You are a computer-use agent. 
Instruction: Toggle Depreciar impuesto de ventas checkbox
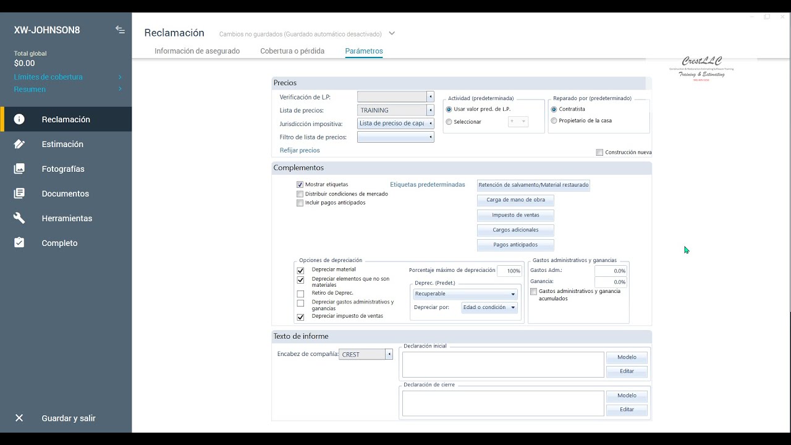[300, 317]
